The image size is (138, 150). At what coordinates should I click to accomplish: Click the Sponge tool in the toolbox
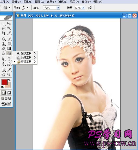point(9,53)
